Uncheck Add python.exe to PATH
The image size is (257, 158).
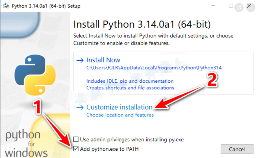coord(76,149)
